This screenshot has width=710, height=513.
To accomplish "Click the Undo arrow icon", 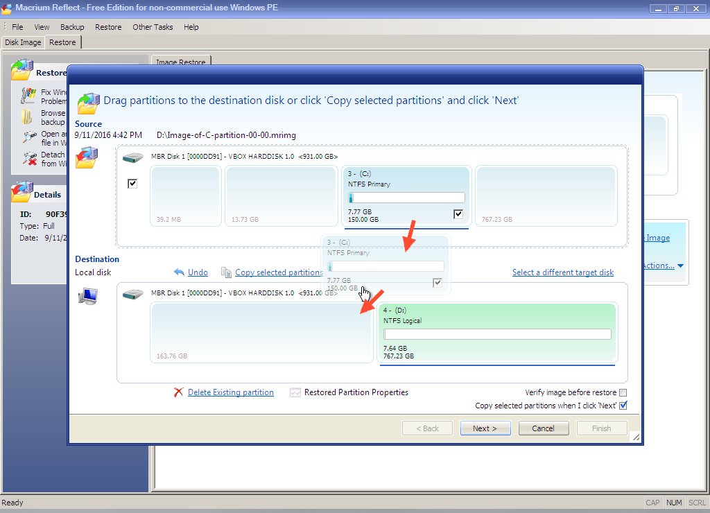I will click(179, 272).
